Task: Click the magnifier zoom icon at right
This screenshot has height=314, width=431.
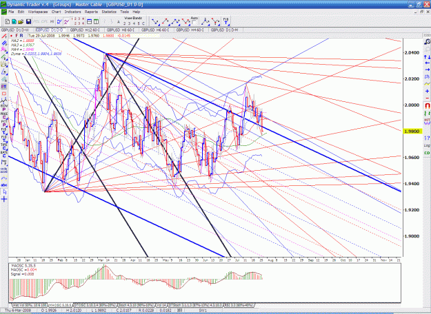Action: pyautogui.click(x=427, y=42)
